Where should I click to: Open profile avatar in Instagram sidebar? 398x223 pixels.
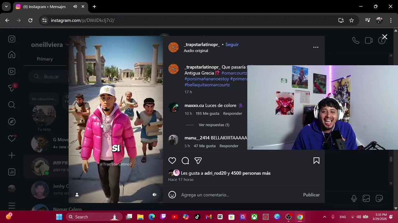tap(12, 189)
